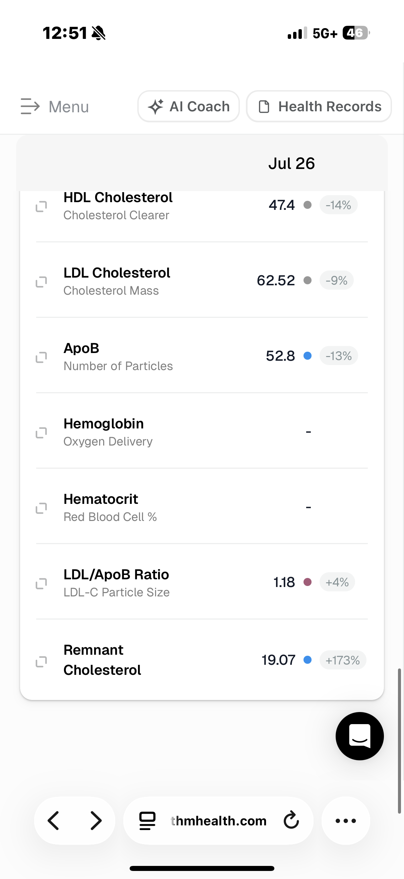The image size is (404, 879).
Task: Select the Jul 26 column header
Action: point(291,163)
